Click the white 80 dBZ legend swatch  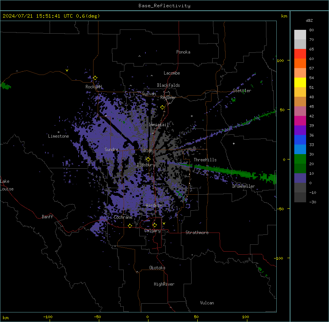click(300, 35)
